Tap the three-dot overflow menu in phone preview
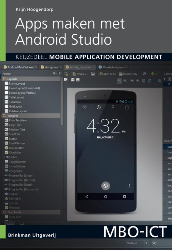Viewport: 172px width, 250px height. [x=130, y=186]
